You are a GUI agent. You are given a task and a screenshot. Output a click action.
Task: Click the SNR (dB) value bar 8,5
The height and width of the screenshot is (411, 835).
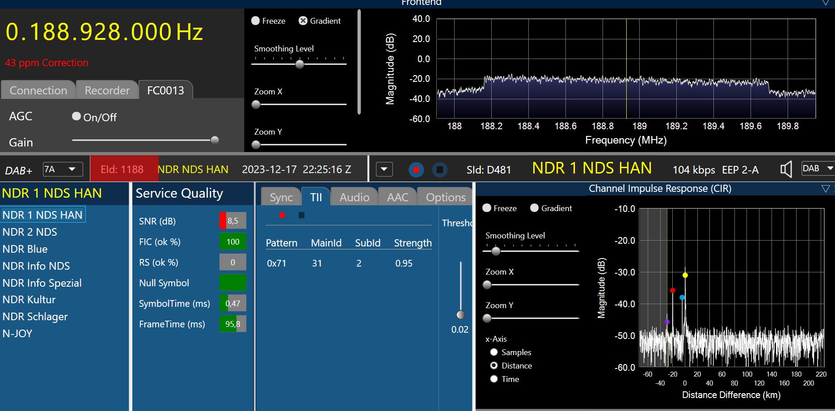[232, 220]
